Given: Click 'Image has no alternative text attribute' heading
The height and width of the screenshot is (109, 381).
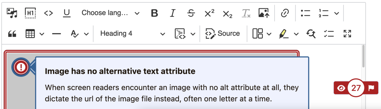Looking at the screenshot, I should coord(120,71).
